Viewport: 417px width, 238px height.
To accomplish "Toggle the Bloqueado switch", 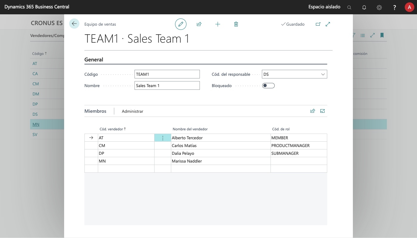I will point(268,86).
